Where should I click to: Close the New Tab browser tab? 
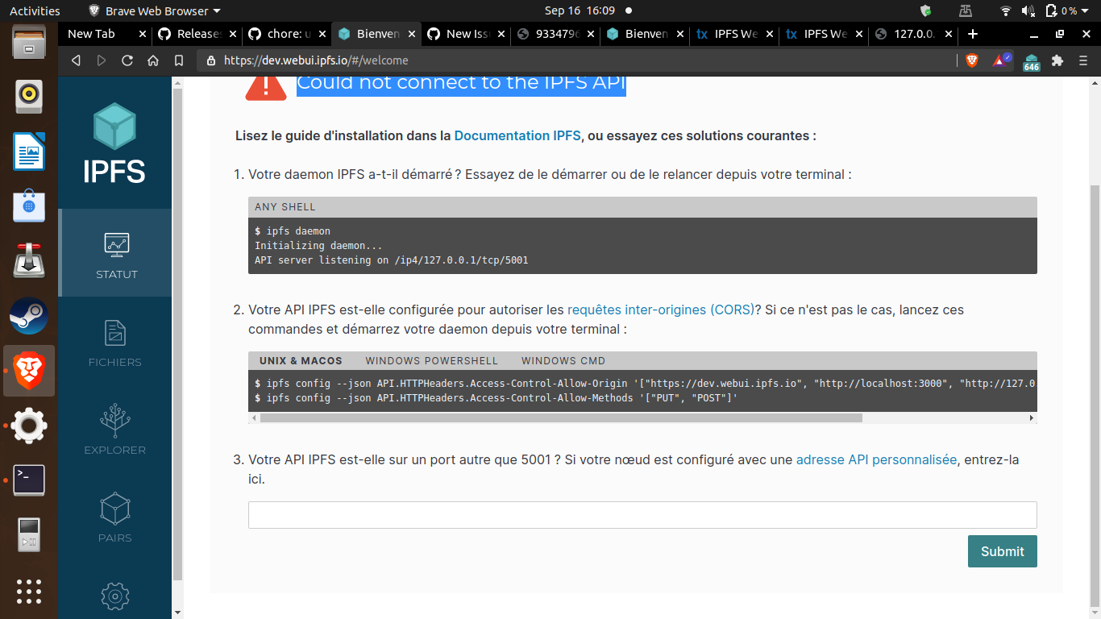[x=143, y=34]
